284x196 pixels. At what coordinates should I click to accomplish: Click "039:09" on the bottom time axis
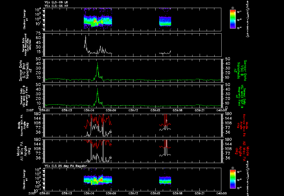pos(111,193)
